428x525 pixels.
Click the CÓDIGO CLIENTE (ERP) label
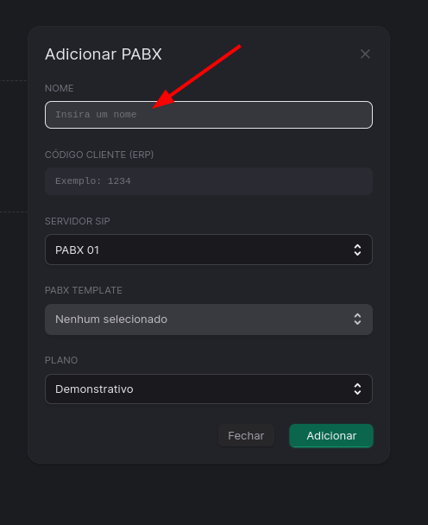99,155
